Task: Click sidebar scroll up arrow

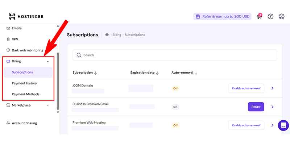Action: (x=58, y=26)
